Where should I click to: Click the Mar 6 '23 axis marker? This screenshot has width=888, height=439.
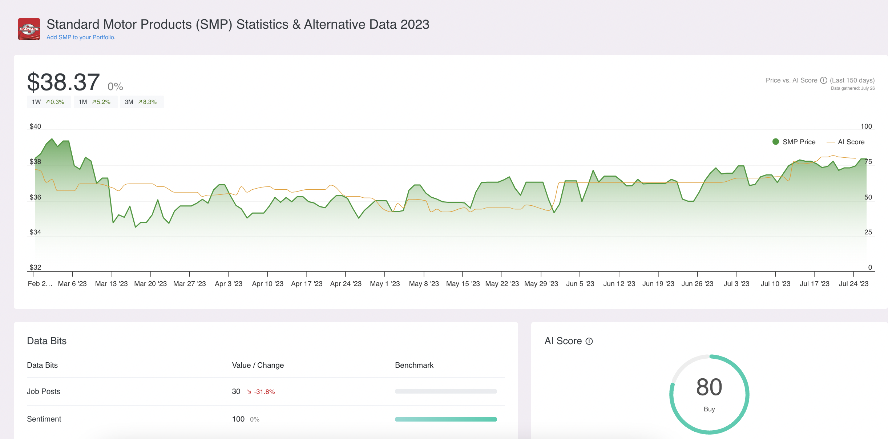72,284
